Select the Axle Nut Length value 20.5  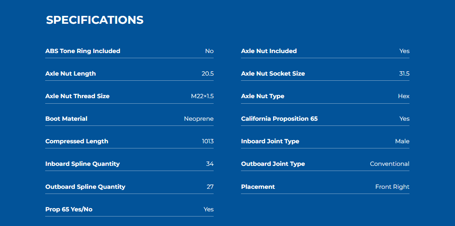207,74
